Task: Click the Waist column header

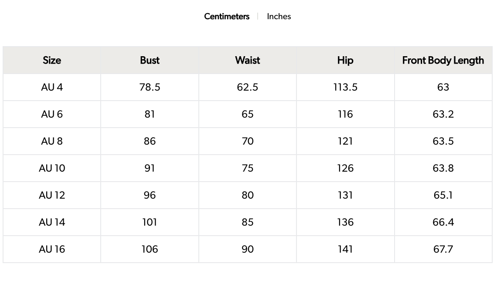Action: coord(247,60)
